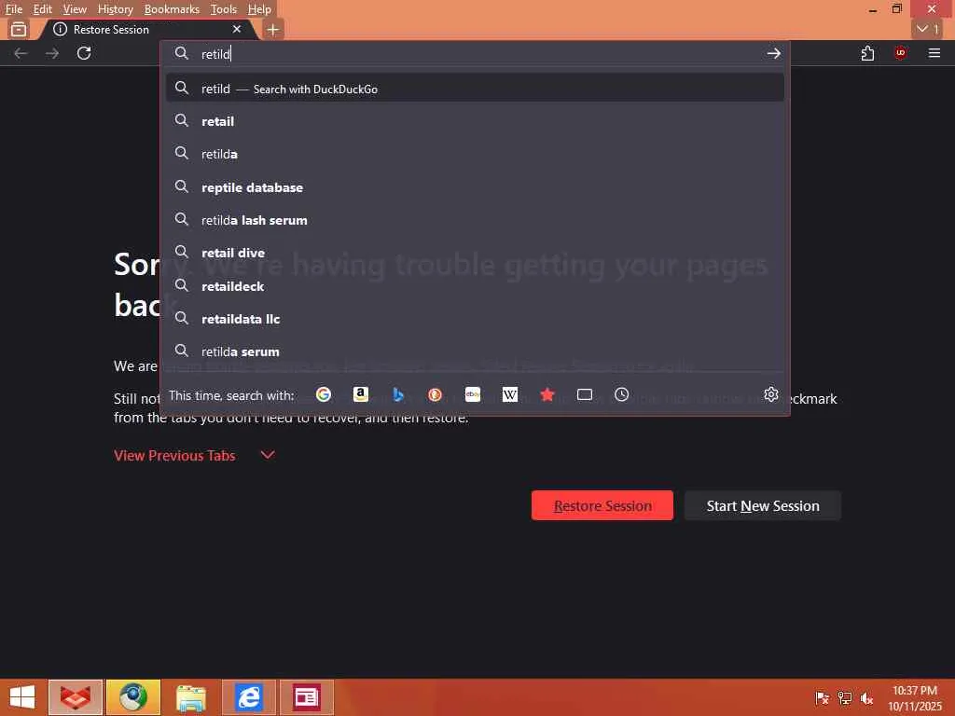Choose the 'retaildeck' suggestion

point(475,285)
